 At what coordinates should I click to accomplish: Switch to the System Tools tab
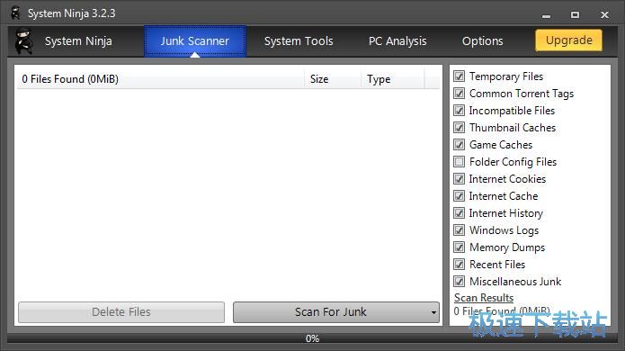tap(299, 41)
